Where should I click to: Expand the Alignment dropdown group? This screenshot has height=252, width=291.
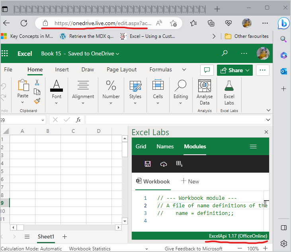pos(83,103)
